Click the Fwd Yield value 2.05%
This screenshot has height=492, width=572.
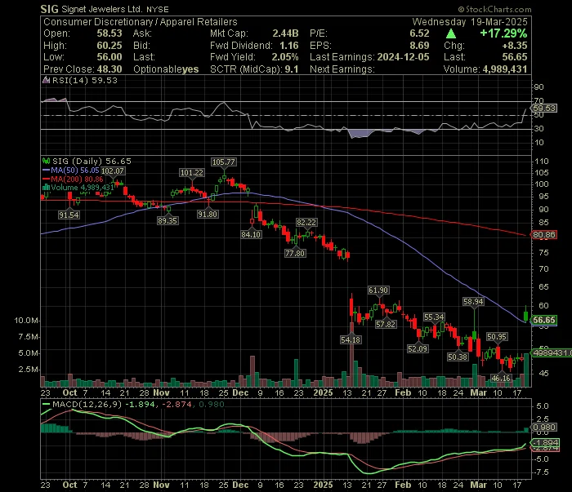point(285,57)
